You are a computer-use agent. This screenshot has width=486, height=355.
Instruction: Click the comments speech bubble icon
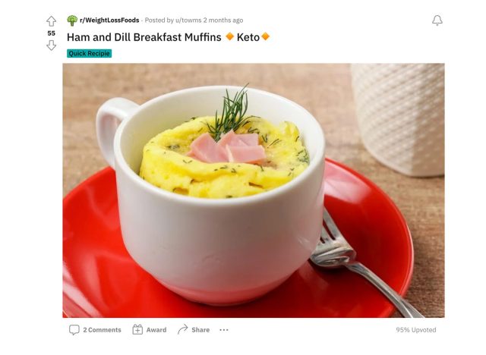[74, 330]
